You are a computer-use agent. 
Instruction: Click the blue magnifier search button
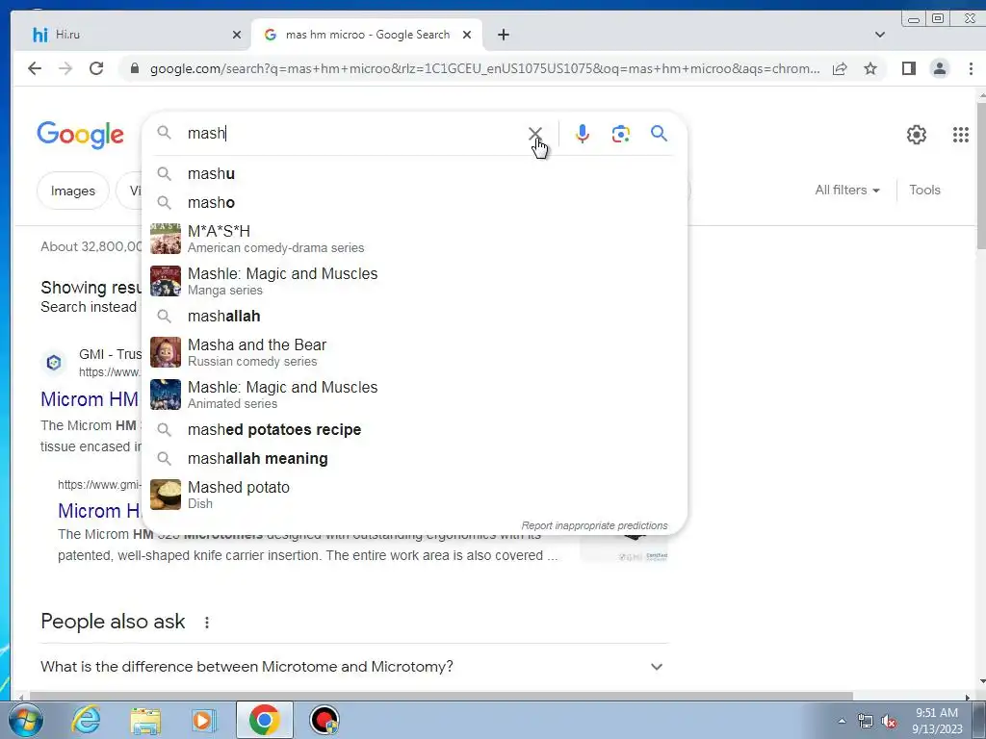659,133
